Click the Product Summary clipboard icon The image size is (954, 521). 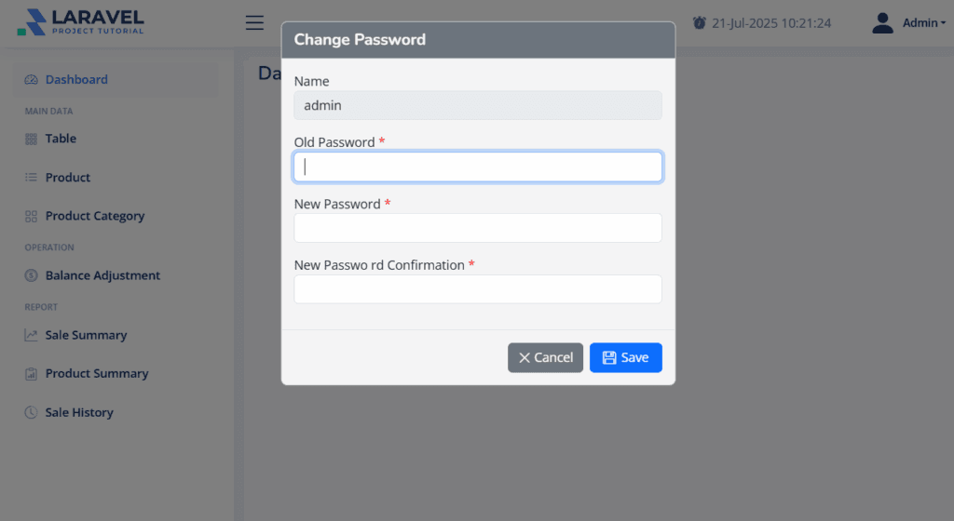point(31,374)
